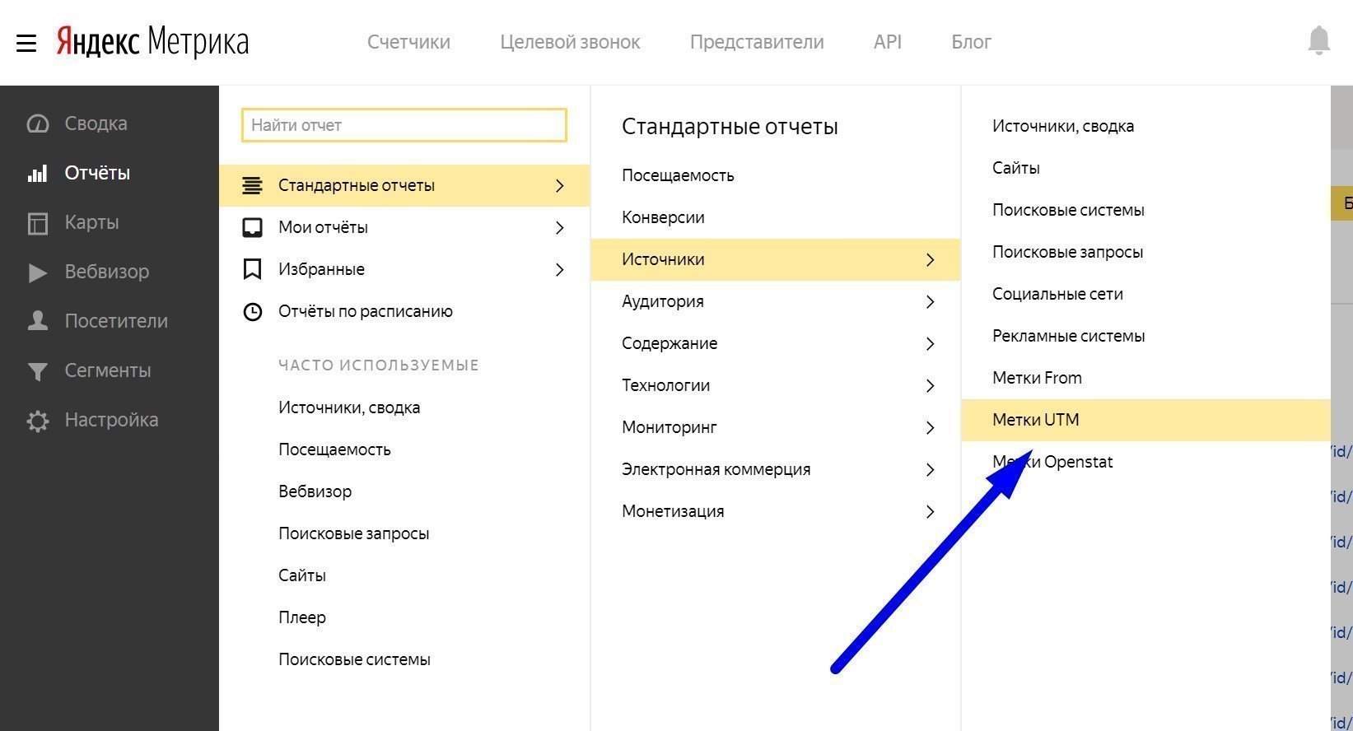The width and height of the screenshot is (1353, 731).
Task: Open frequently used Поисковые системы
Action: coord(354,659)
